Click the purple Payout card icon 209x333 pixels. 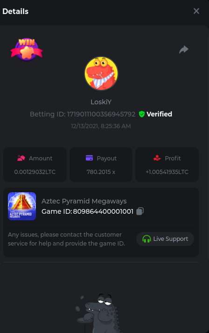[x=90, y=158]
